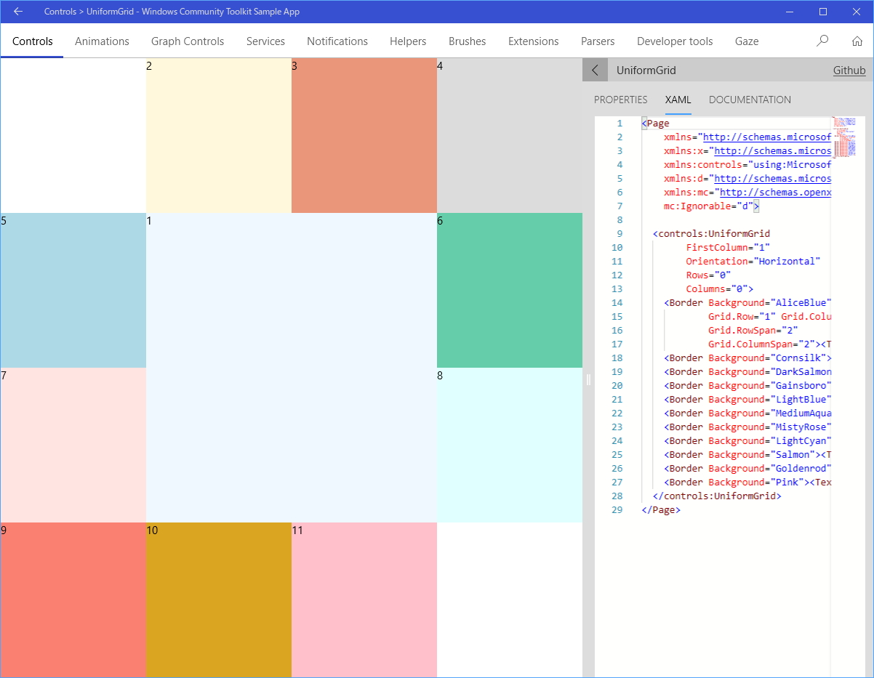Image resolution: width=874 pixels, height=678 pixels.
Task: Navigate to the home page
Action: [857, 41]
